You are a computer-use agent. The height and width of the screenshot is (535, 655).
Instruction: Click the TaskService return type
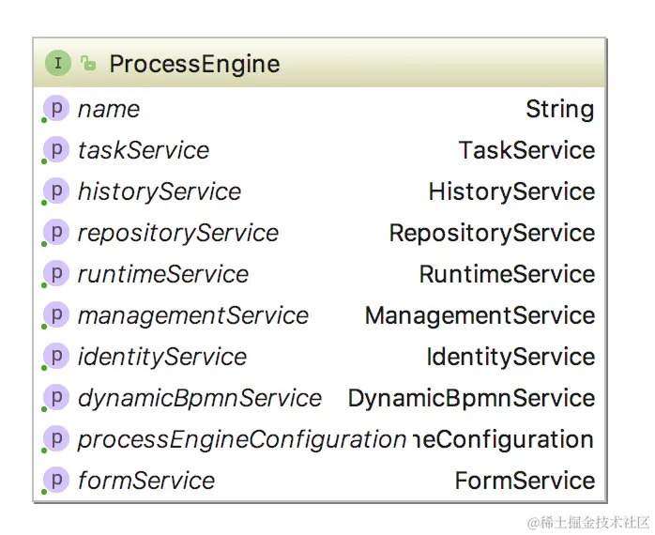[526, 150]
